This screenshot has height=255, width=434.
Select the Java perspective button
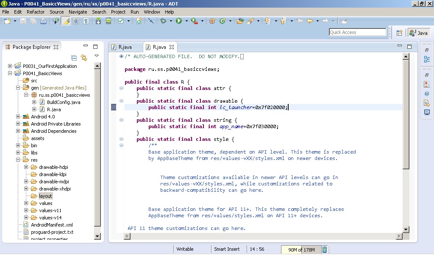click(419, 33)
